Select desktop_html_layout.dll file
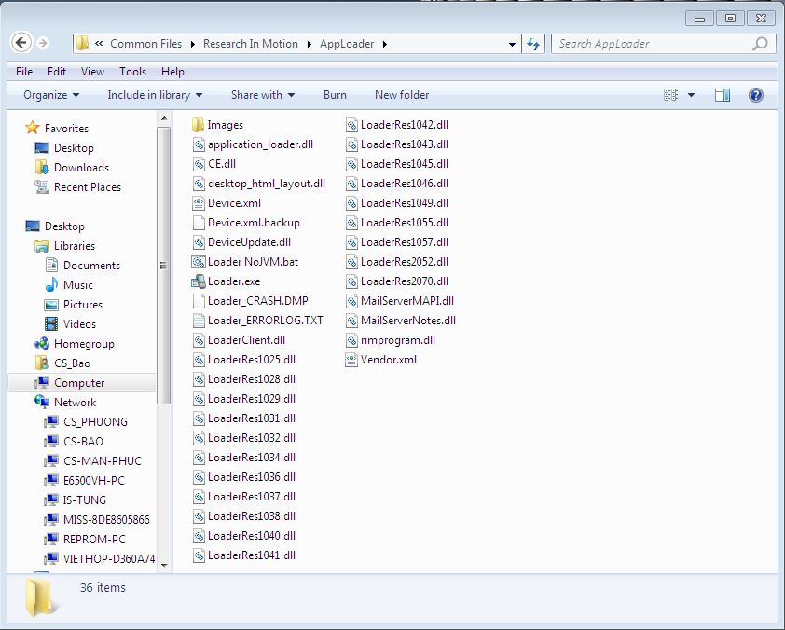The width and height of the screenshot is (785, 630). coord(259,184)
